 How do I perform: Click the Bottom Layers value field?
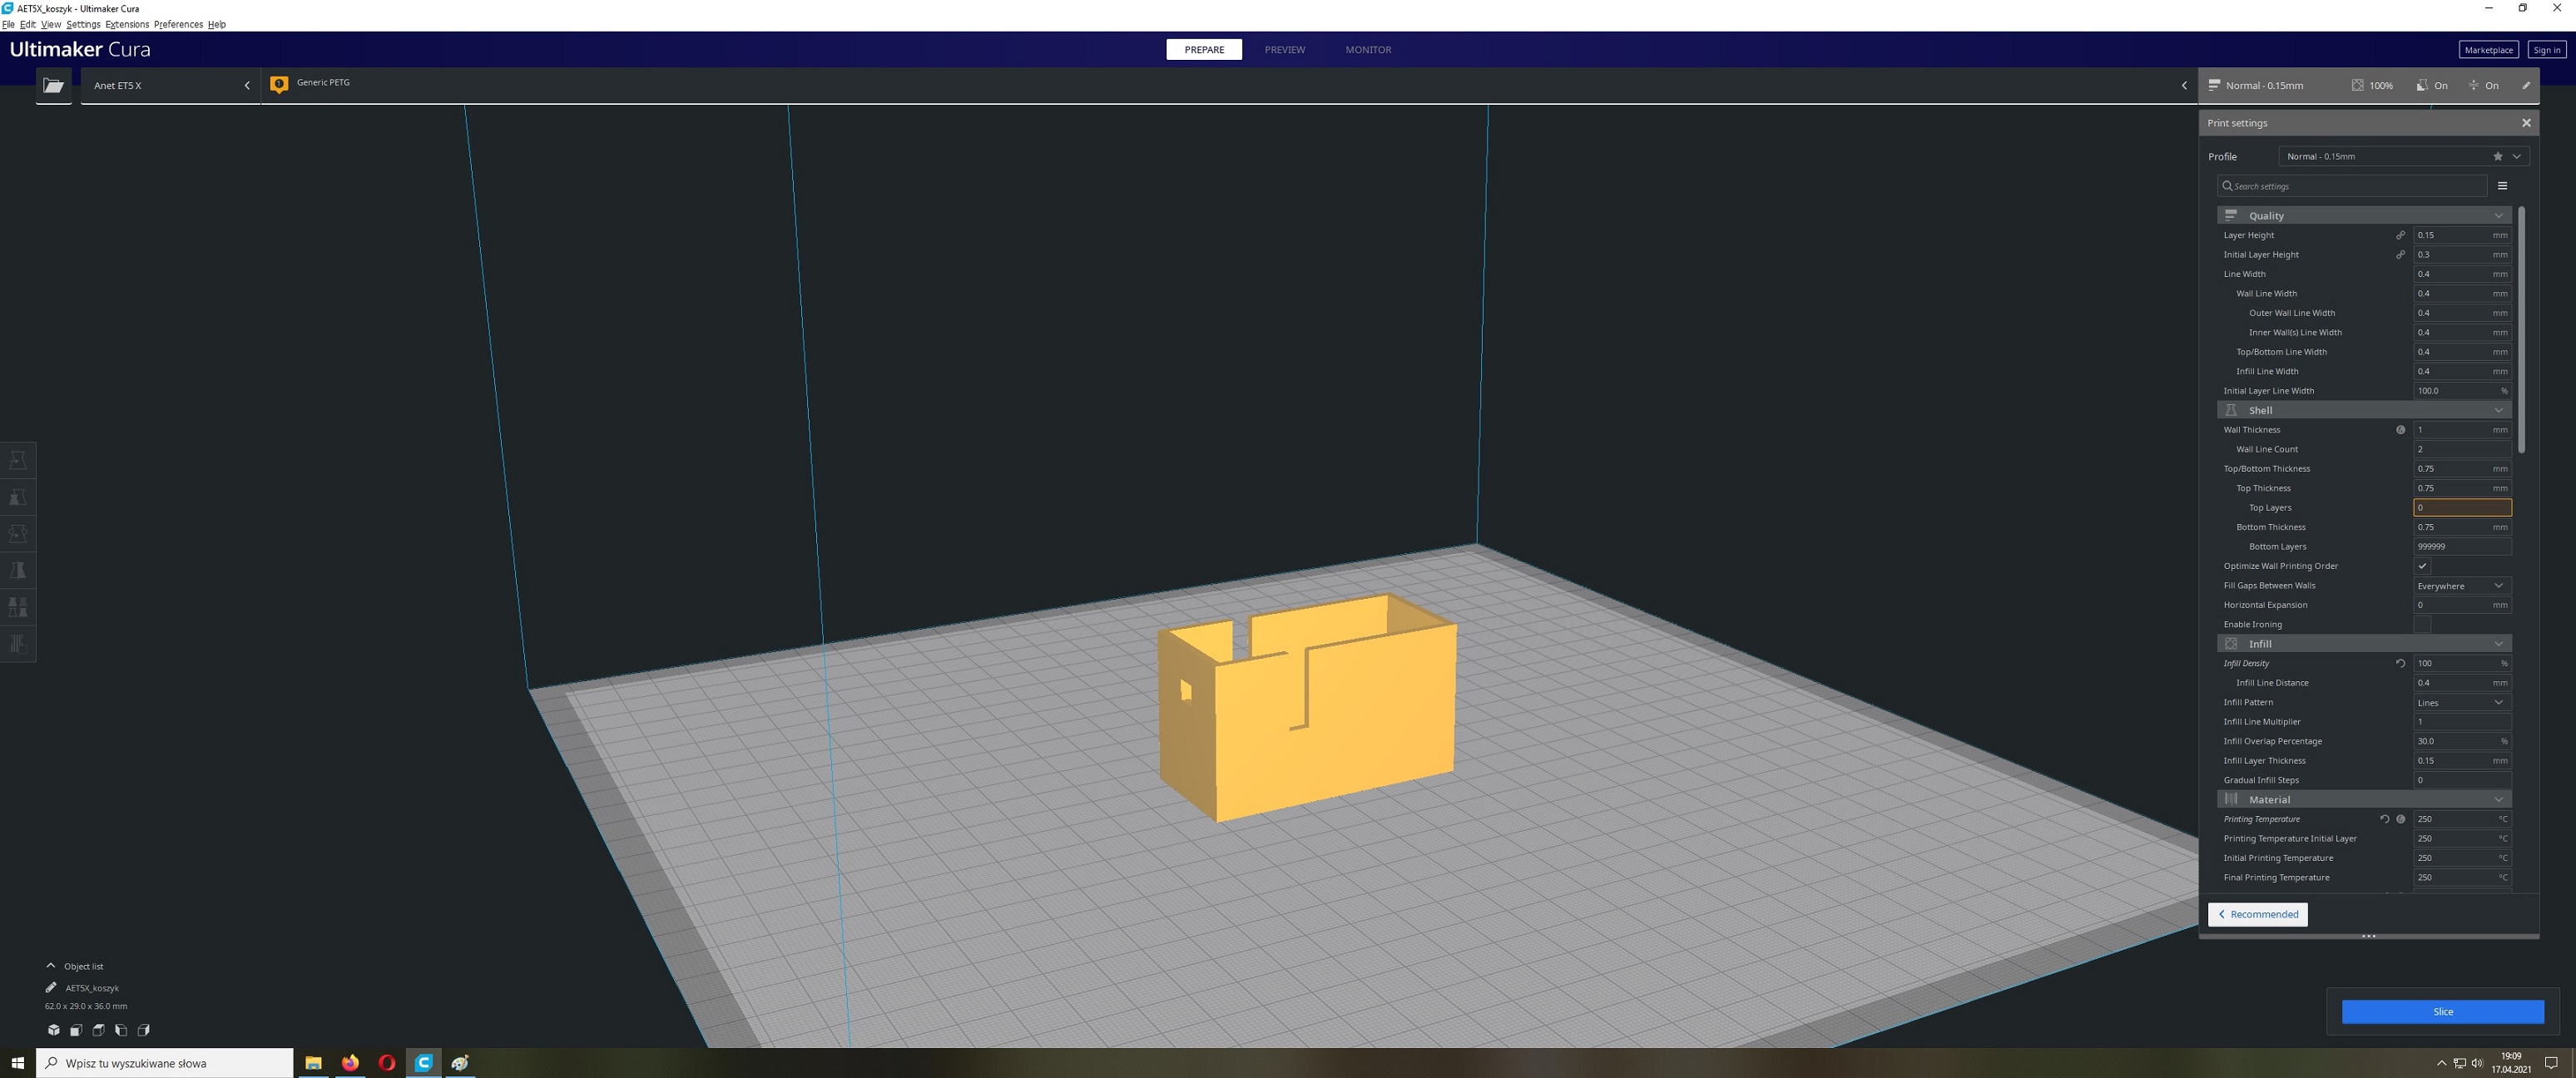[x=2462, y=547]
